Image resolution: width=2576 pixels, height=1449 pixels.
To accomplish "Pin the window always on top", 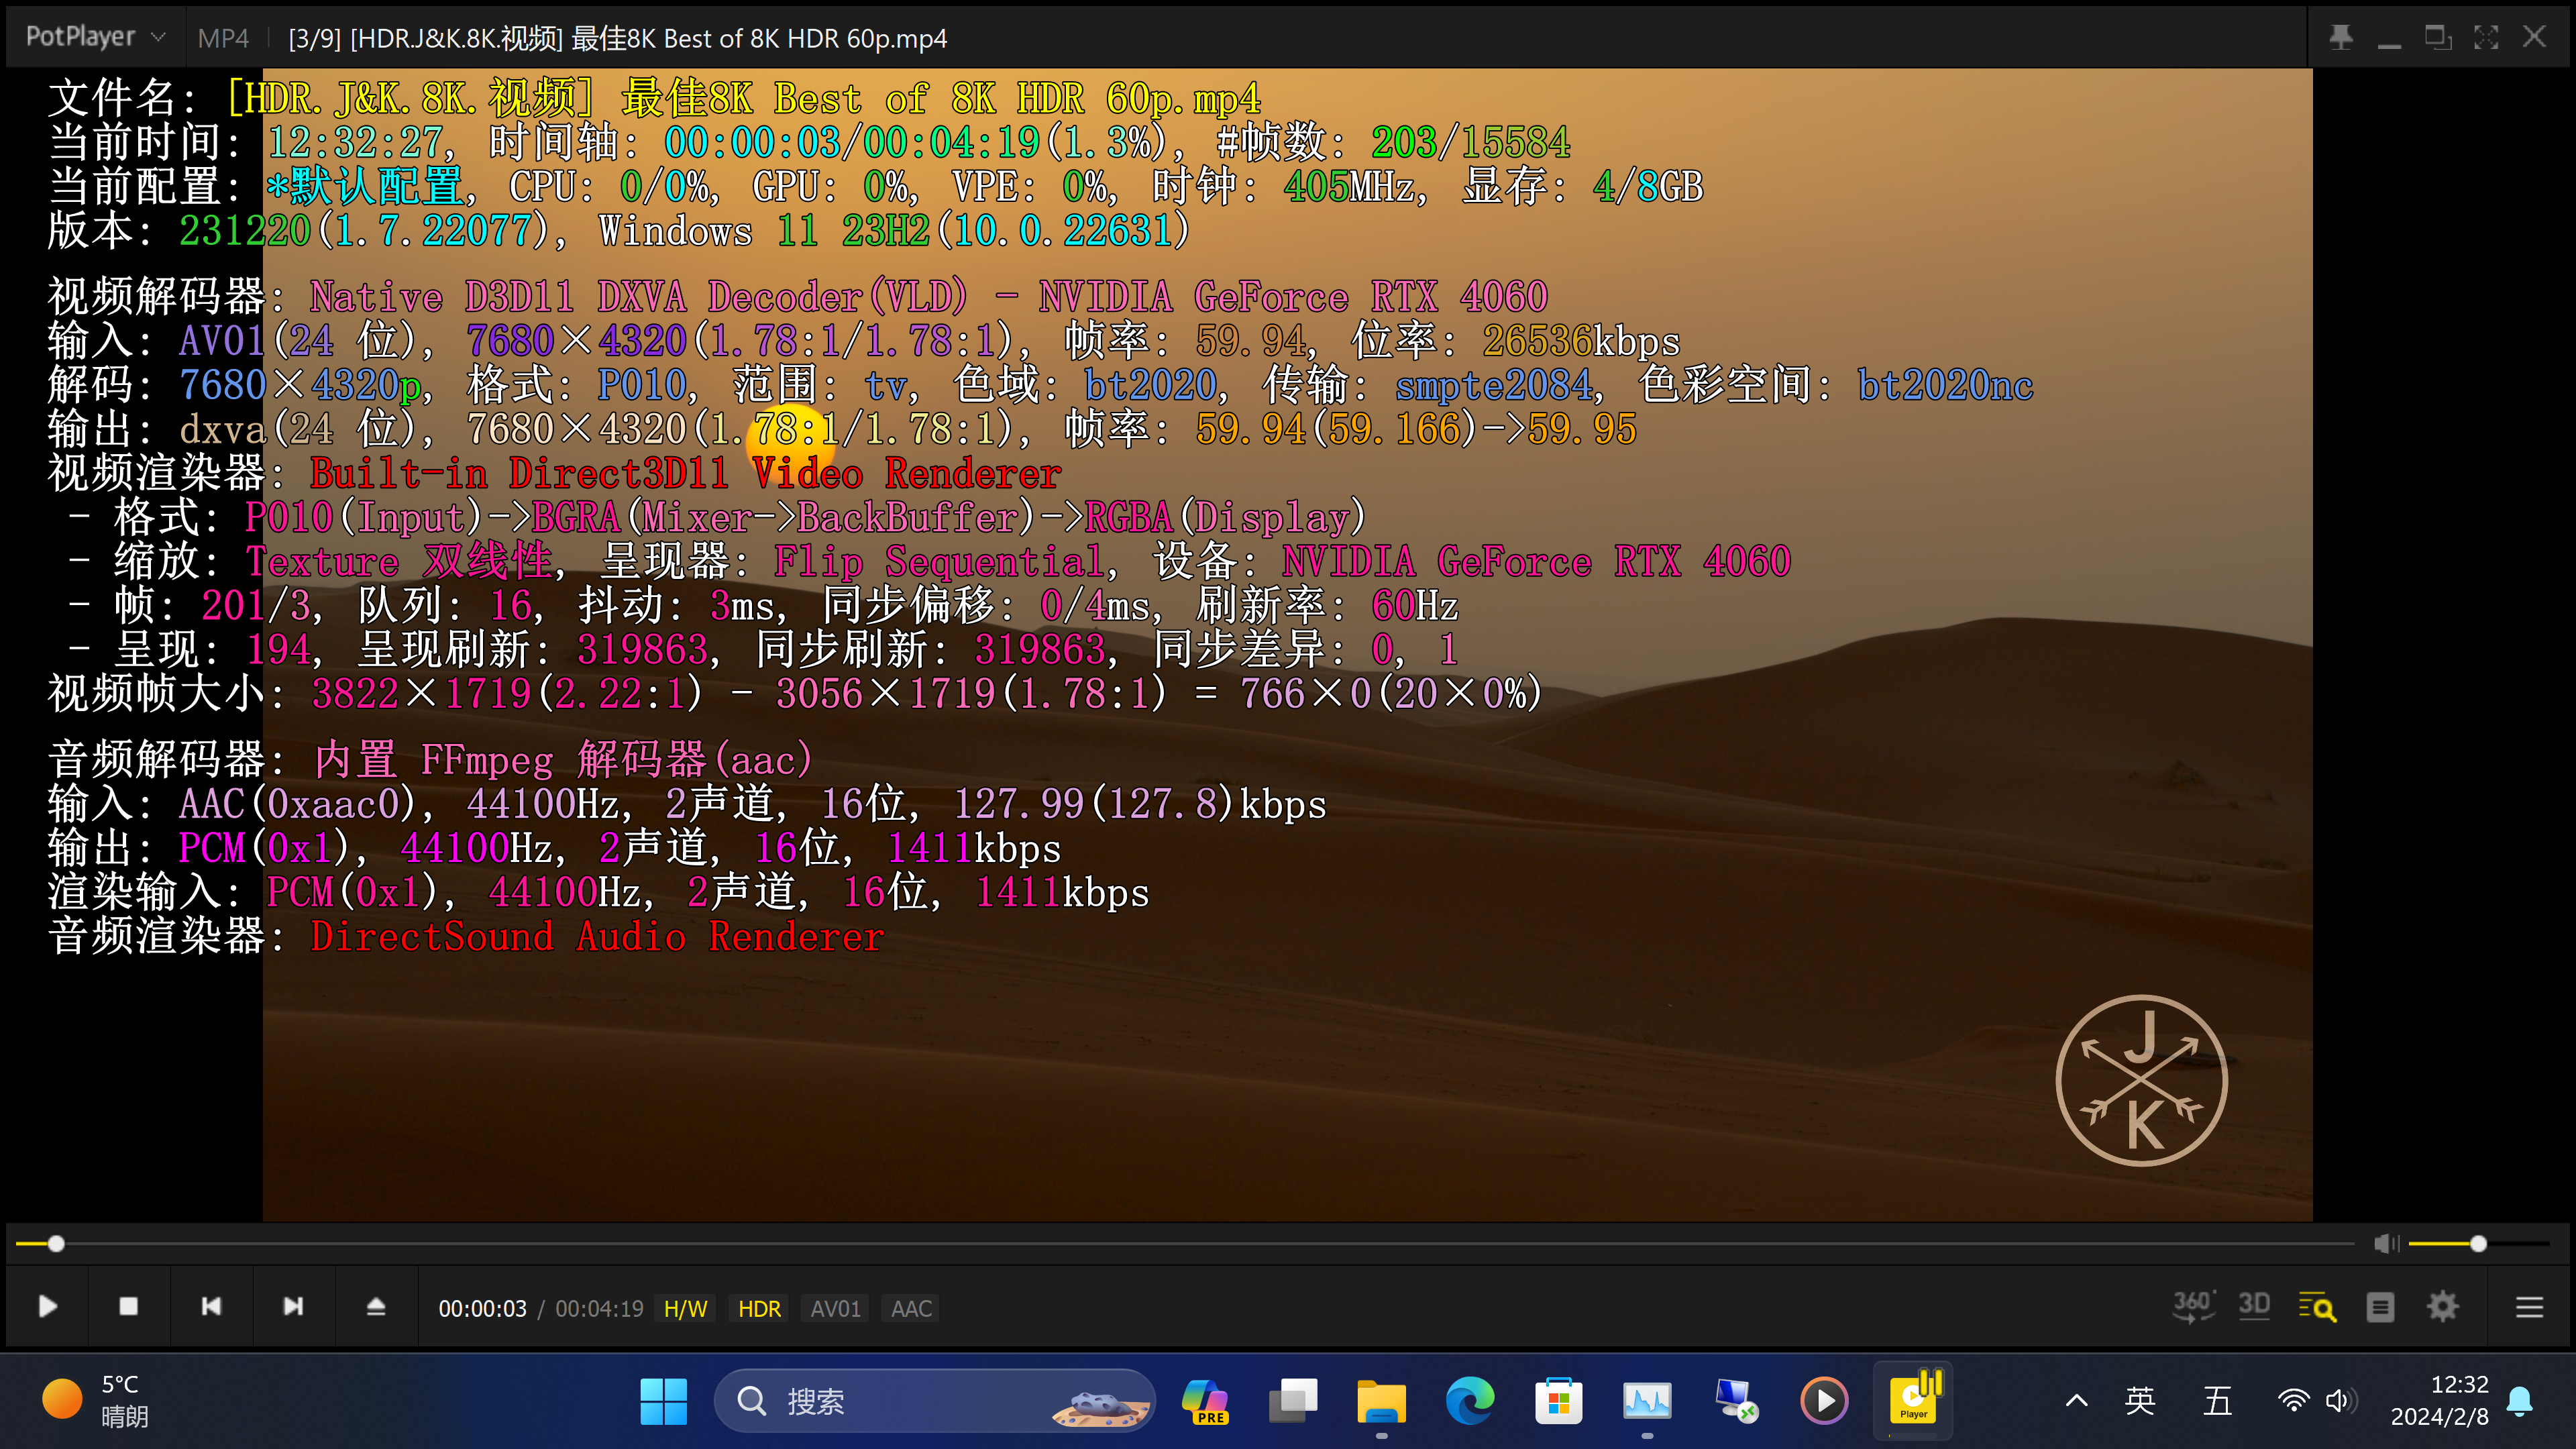I will coord(2341,37).
